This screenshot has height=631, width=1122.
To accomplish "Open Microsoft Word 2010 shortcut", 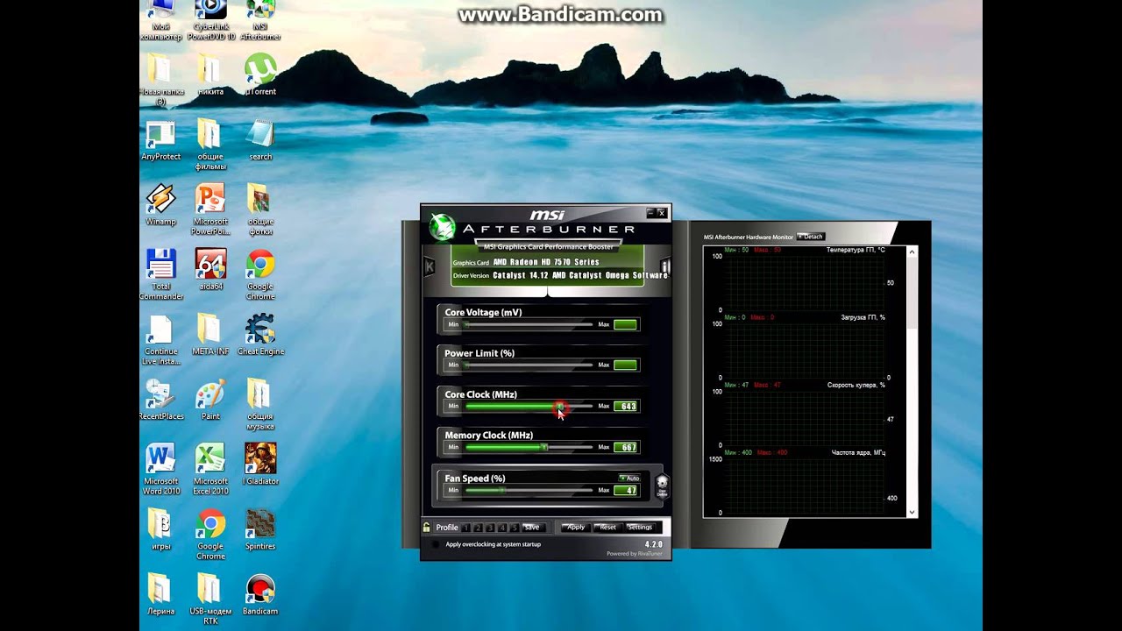I will point(160,470).
